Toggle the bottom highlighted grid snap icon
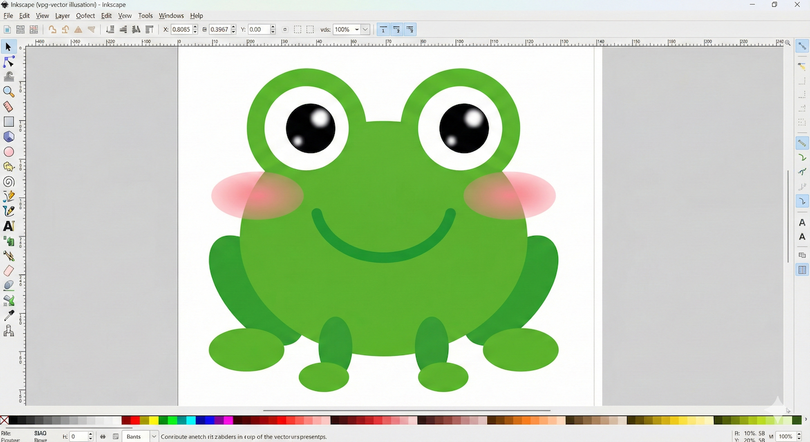This screenshot has width=810, height=442. 802,270
